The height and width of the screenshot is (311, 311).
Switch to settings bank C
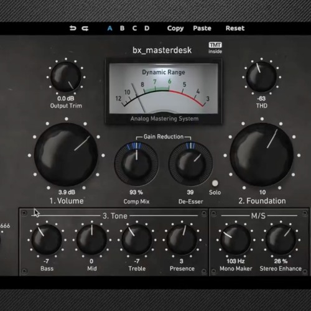pyautogui.click(x=134, y=28)
